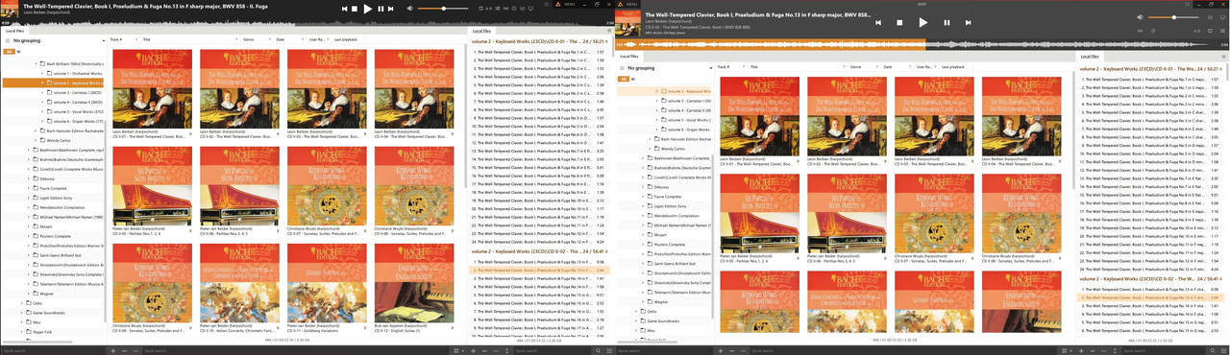1230x355 pixels.
Task: Adjust volume slider in left AIMP window
Action: pyautogui.click(x=443, y=8)
